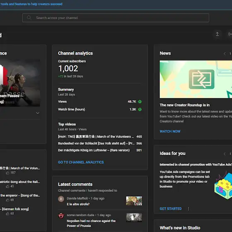Viewport: 232px width, 232px height.
Task: Open the German folk song video entry
Action: tap(15, 209)
